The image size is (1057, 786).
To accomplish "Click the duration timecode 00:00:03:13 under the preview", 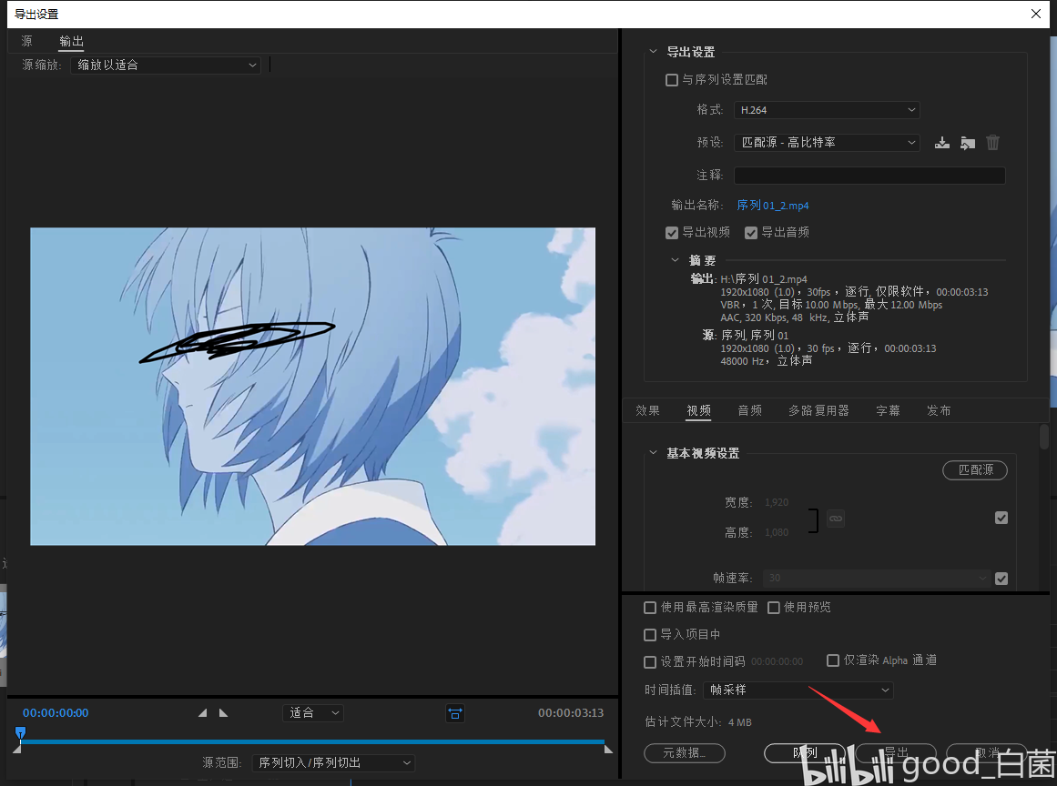I will [570, 712].
